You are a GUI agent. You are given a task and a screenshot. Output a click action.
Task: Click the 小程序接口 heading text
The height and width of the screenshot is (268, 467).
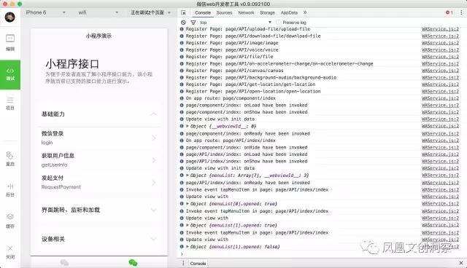[x=72, y=64]
